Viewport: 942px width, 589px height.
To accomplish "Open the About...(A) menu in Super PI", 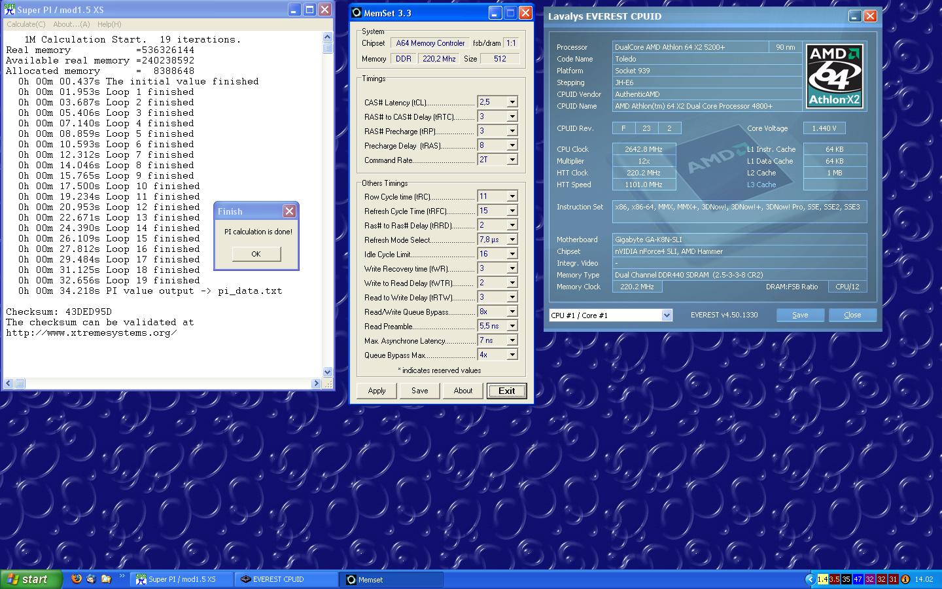I will 71,24.
